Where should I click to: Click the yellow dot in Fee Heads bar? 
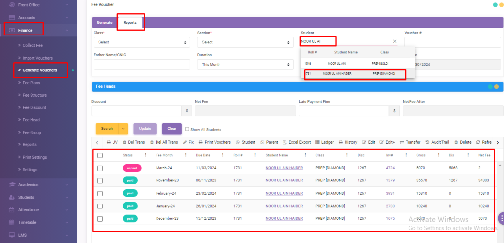tap(497, 87)
